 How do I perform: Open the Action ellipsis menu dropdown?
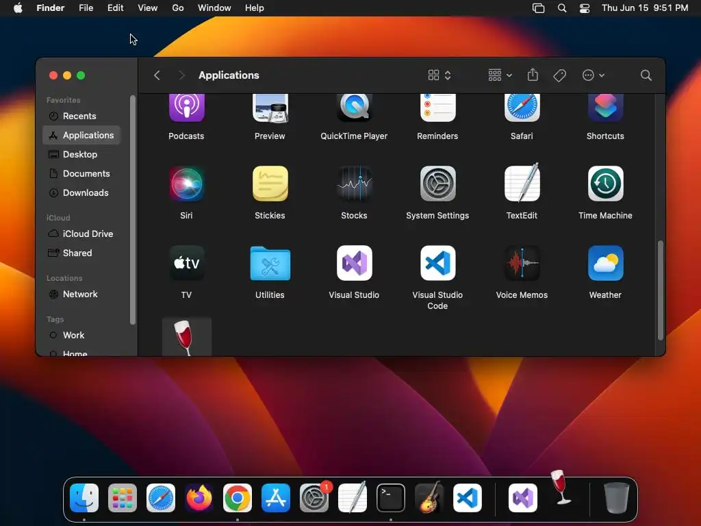point(594,75)
